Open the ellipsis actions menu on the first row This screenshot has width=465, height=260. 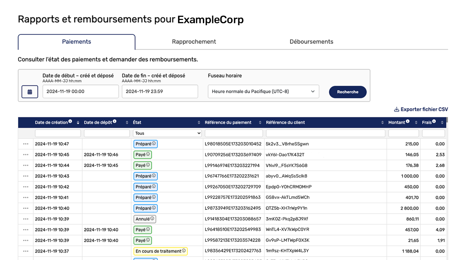tap(26, 144)
